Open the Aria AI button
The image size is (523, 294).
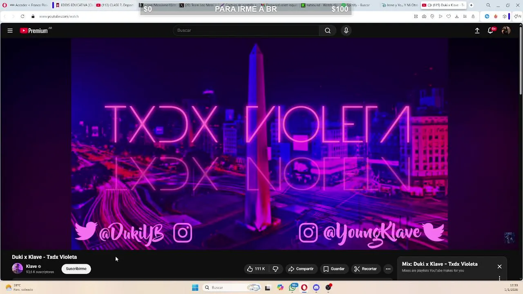(x=518, y=16)
